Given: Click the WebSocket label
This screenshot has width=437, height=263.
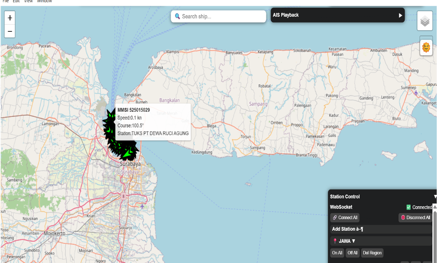Looking at the screenshot, I should click(x=341, y=207).
